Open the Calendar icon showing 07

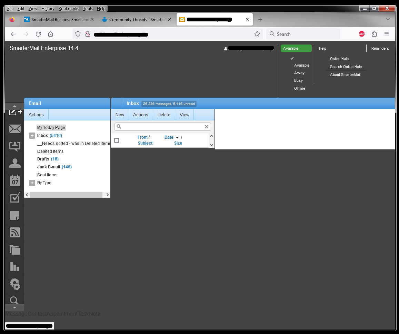(x=15, y=180)
